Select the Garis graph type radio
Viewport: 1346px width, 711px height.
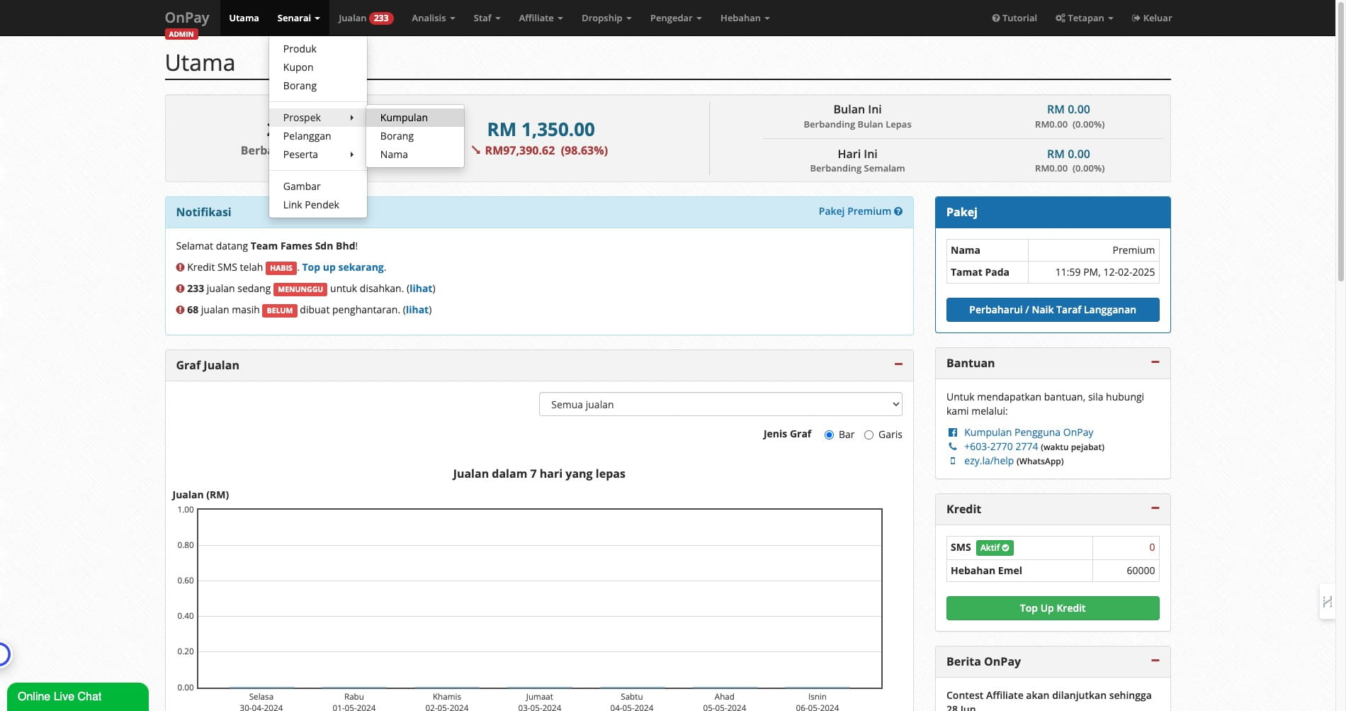pyautogui.click(x=869, y=435)
